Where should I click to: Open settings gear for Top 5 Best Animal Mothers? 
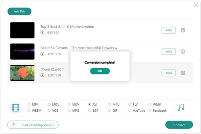[x=183, y=30]
